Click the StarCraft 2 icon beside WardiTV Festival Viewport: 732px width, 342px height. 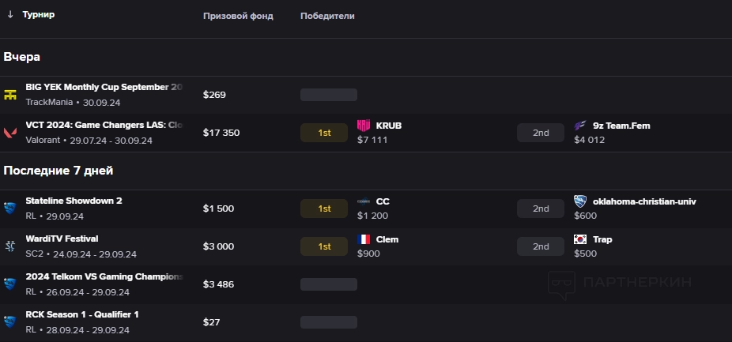tap(10, 246)
